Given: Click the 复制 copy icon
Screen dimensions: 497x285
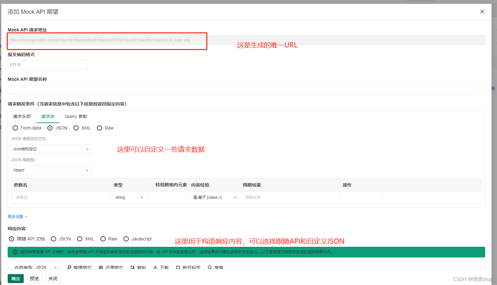Looking at the screenshot, I should pyautogui.click(x=133, y=267).
